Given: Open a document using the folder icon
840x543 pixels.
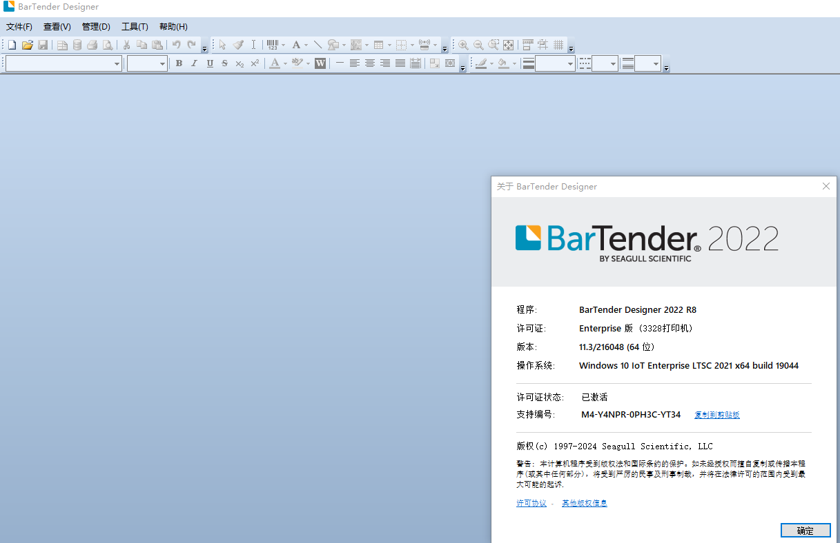Looking at the screenshot, I should pos(28,45).
